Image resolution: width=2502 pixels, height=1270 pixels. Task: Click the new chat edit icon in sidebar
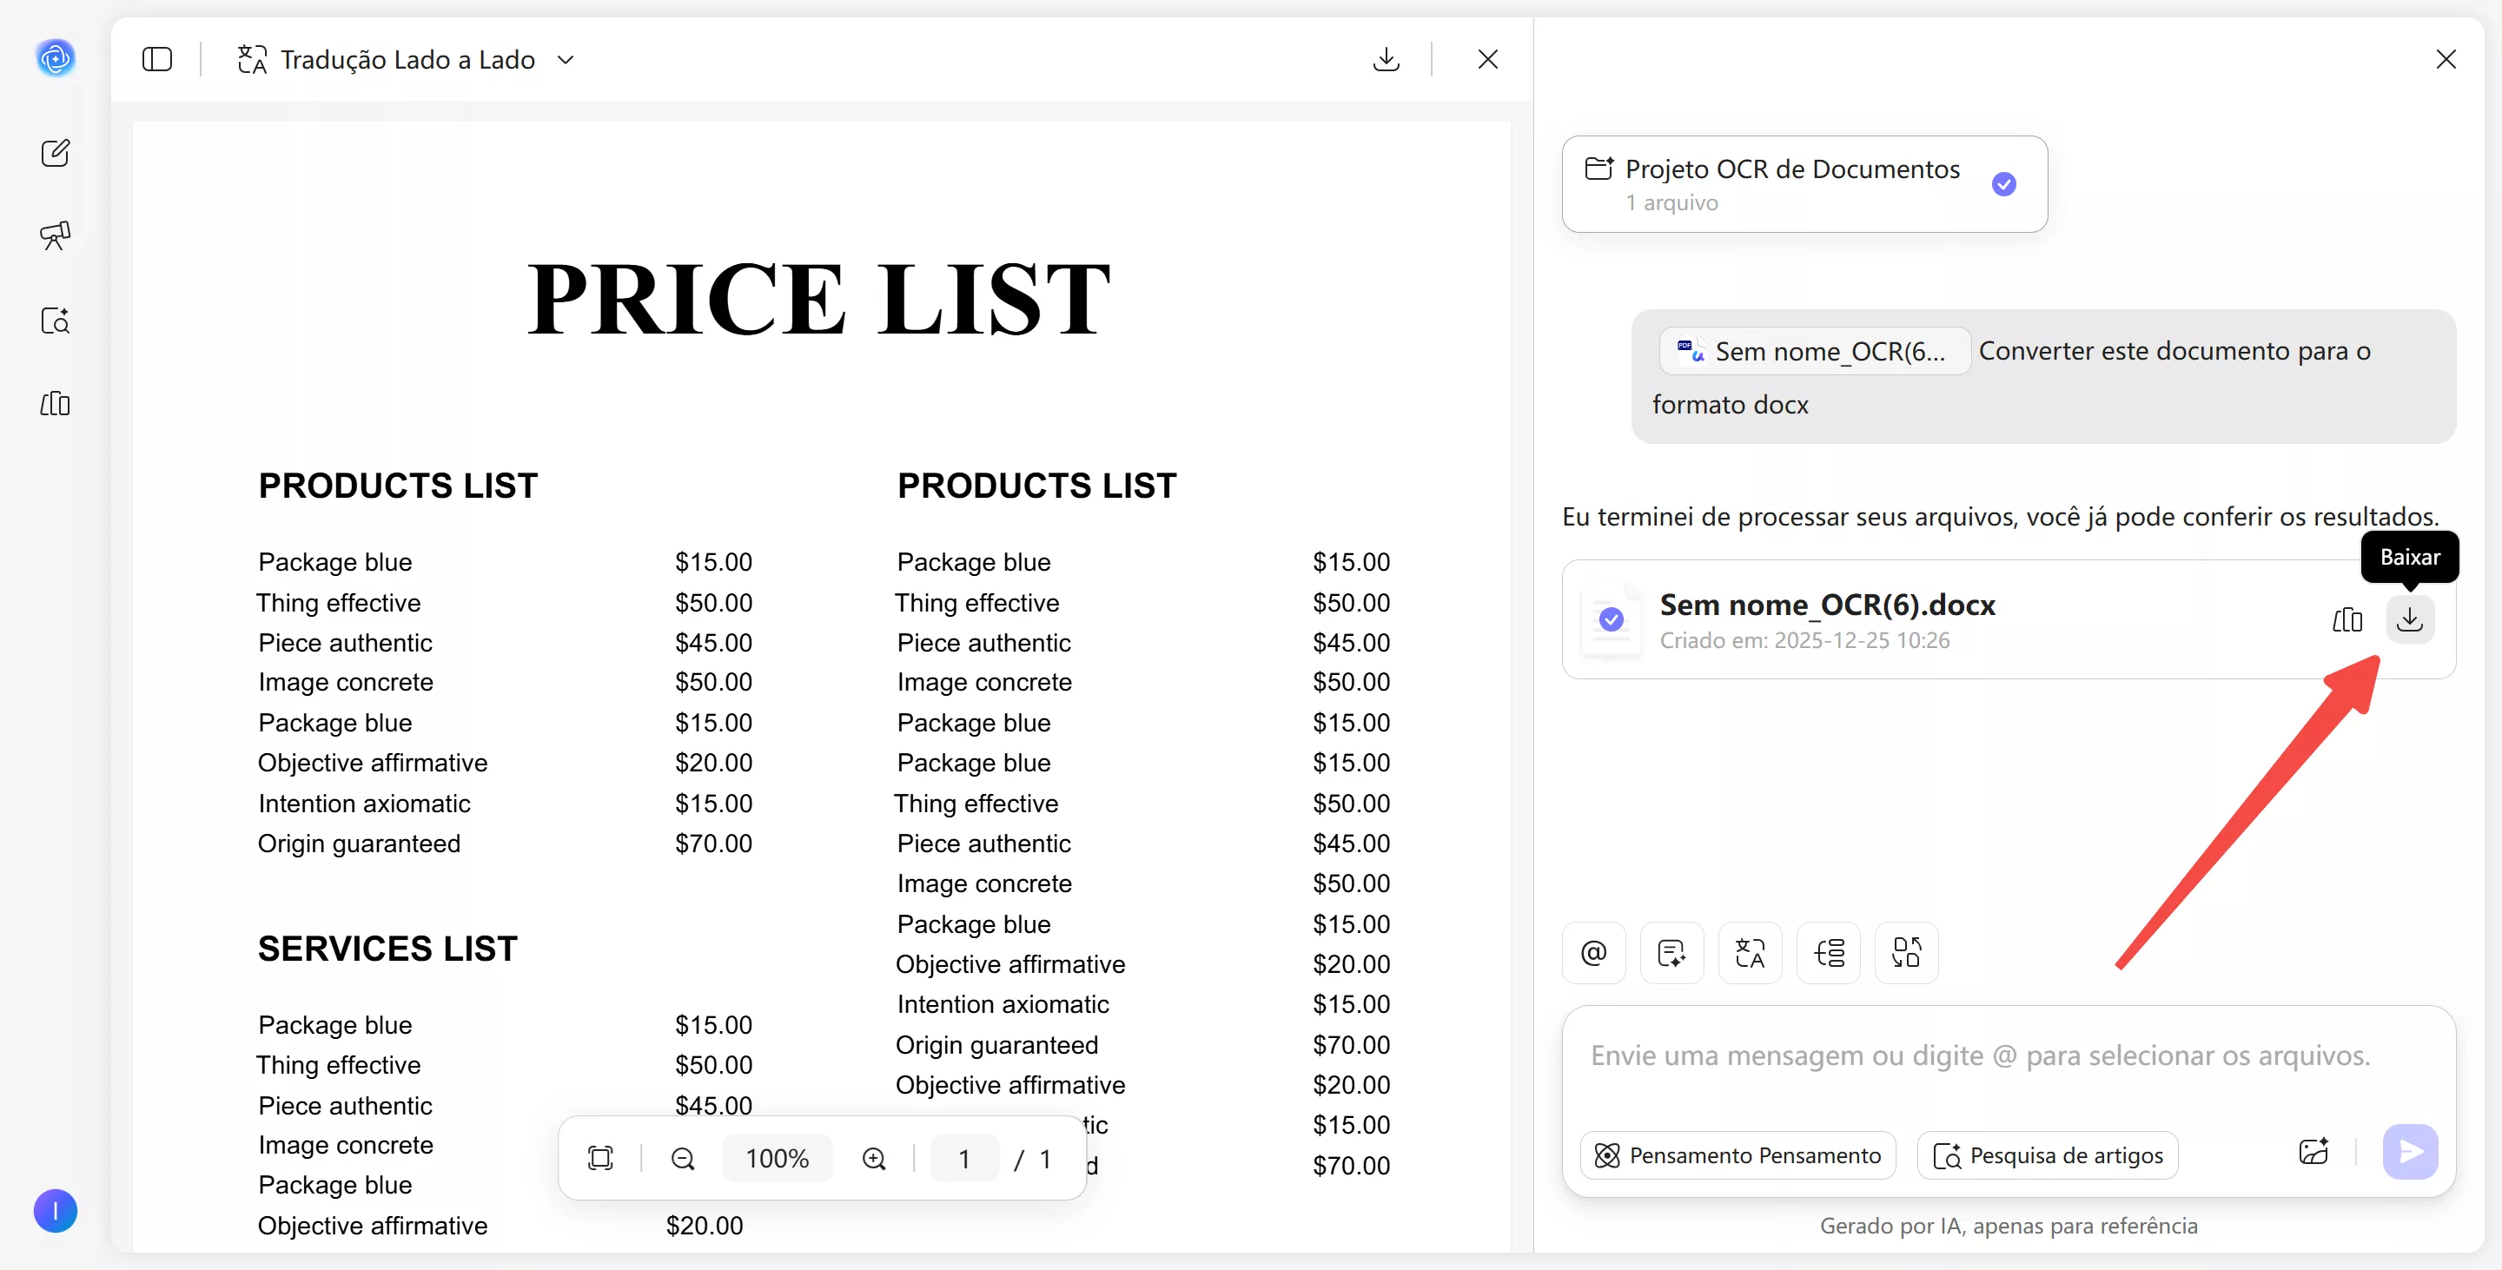56,152
